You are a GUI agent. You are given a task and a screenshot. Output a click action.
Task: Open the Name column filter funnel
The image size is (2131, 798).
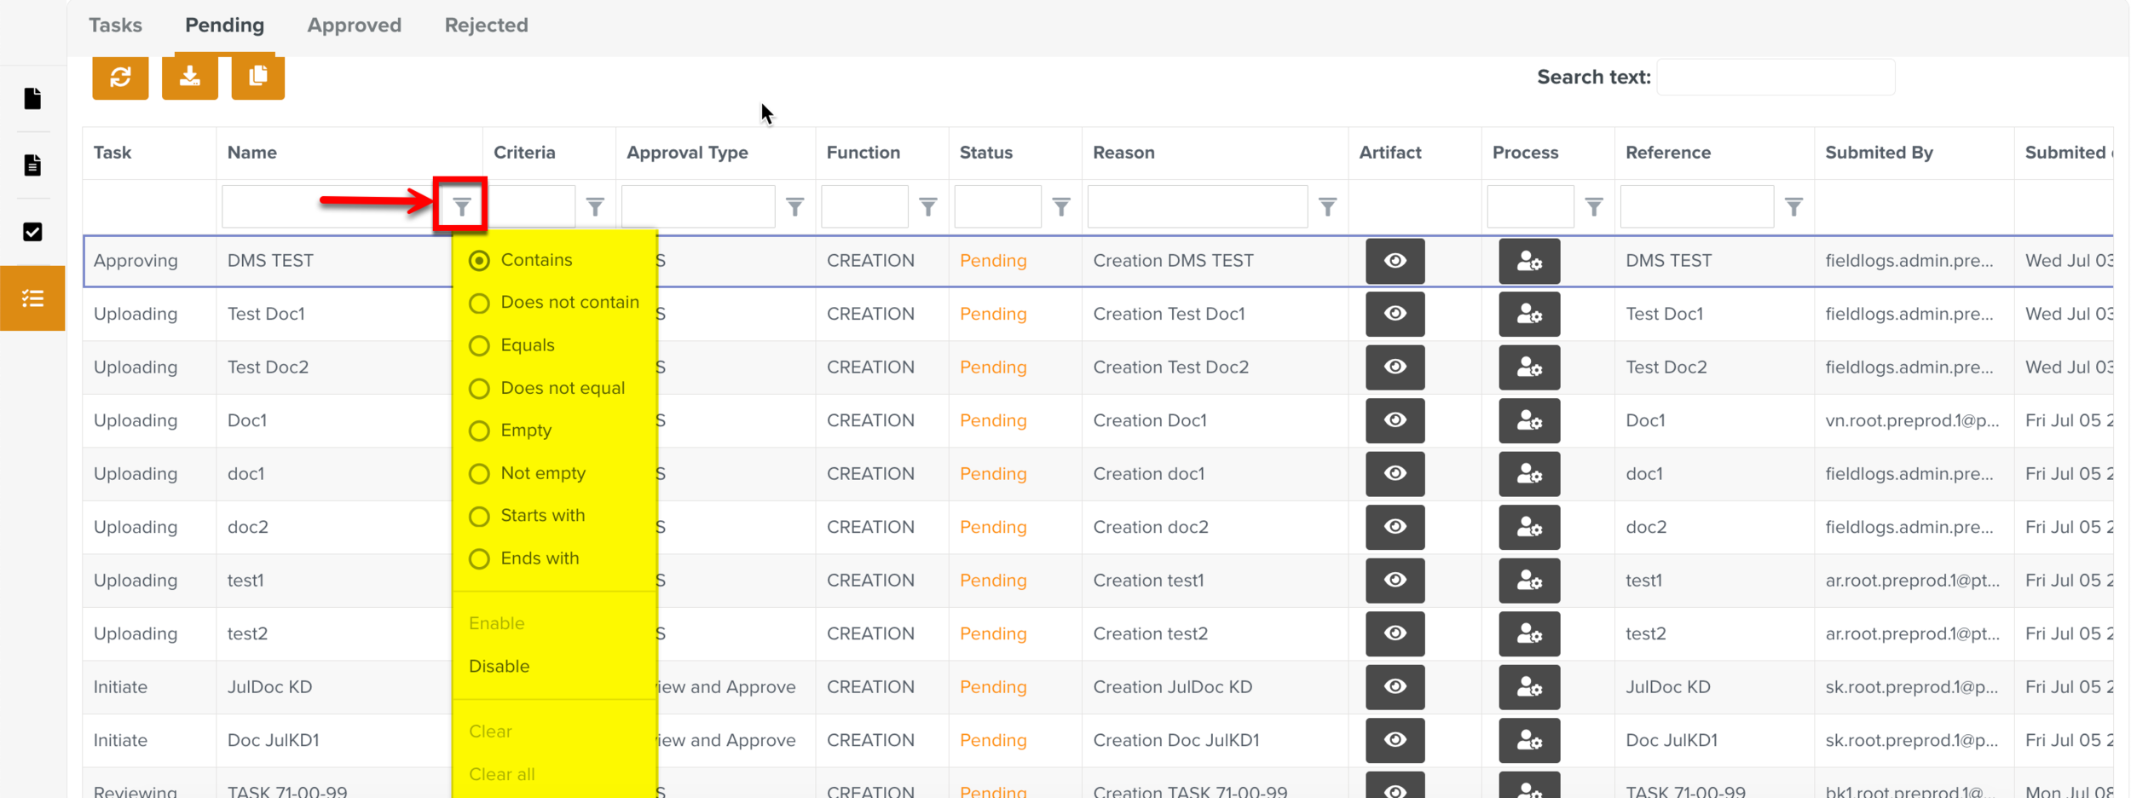point(461,206)
